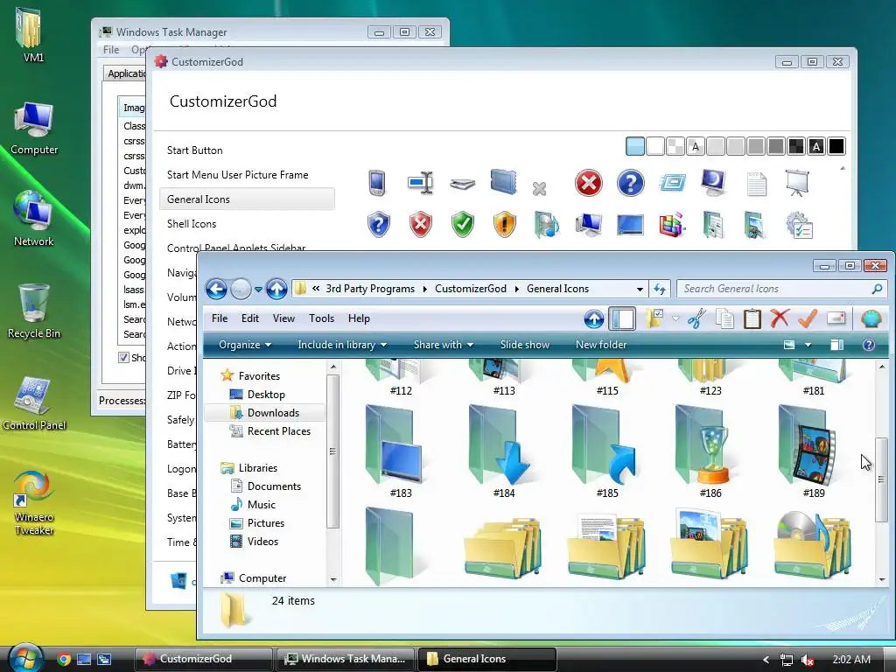The height and width of the screenshot is (672, 896).
Task: Launch Chrome from the taskbar quick launch
Action: [64, 659]
